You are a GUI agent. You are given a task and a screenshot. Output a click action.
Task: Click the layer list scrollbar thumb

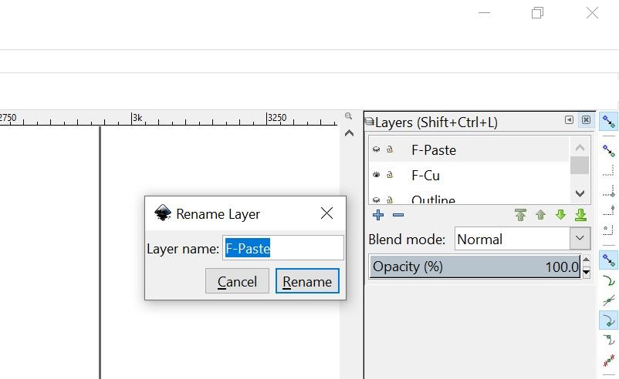click(580, 165)
